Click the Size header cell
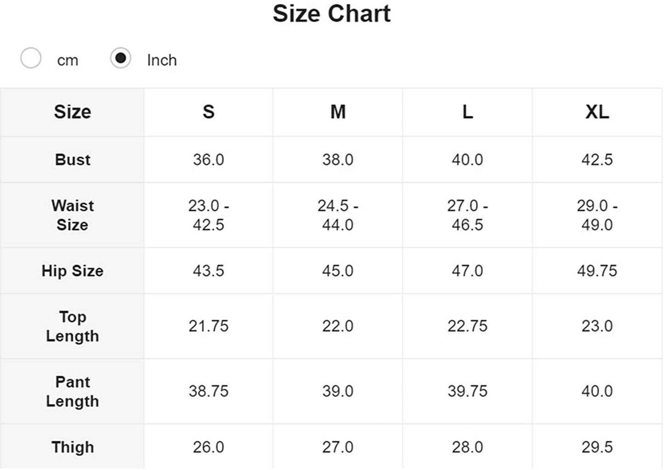 point(72,112)
